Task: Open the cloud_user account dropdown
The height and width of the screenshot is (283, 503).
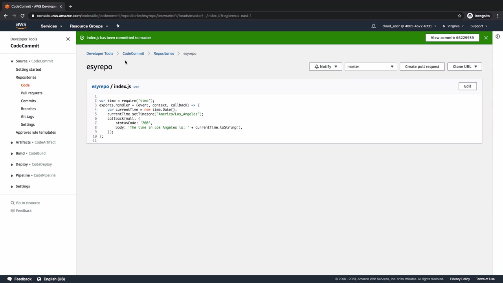Action: pos(409,26)
